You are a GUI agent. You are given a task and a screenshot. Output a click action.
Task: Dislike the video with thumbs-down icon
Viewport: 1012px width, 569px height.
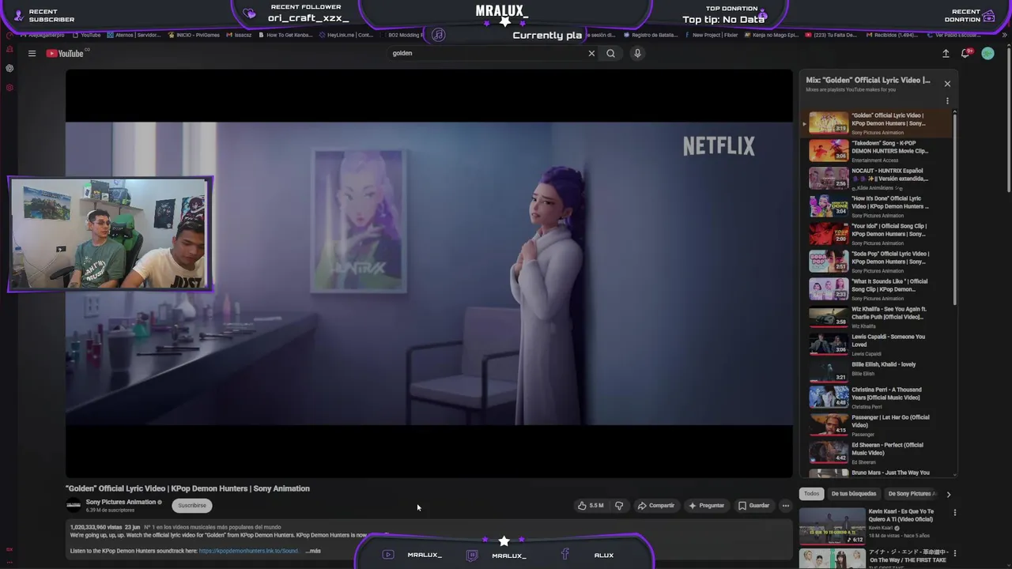619,506
